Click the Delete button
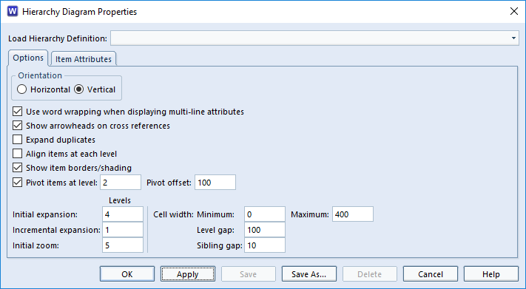 coord(370,274)
